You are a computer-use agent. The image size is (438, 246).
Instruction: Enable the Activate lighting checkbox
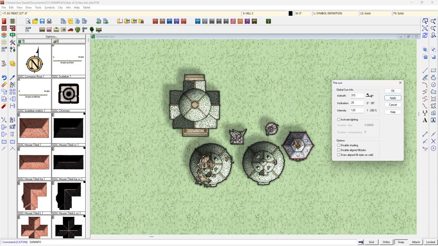click(x=339, y=120)
